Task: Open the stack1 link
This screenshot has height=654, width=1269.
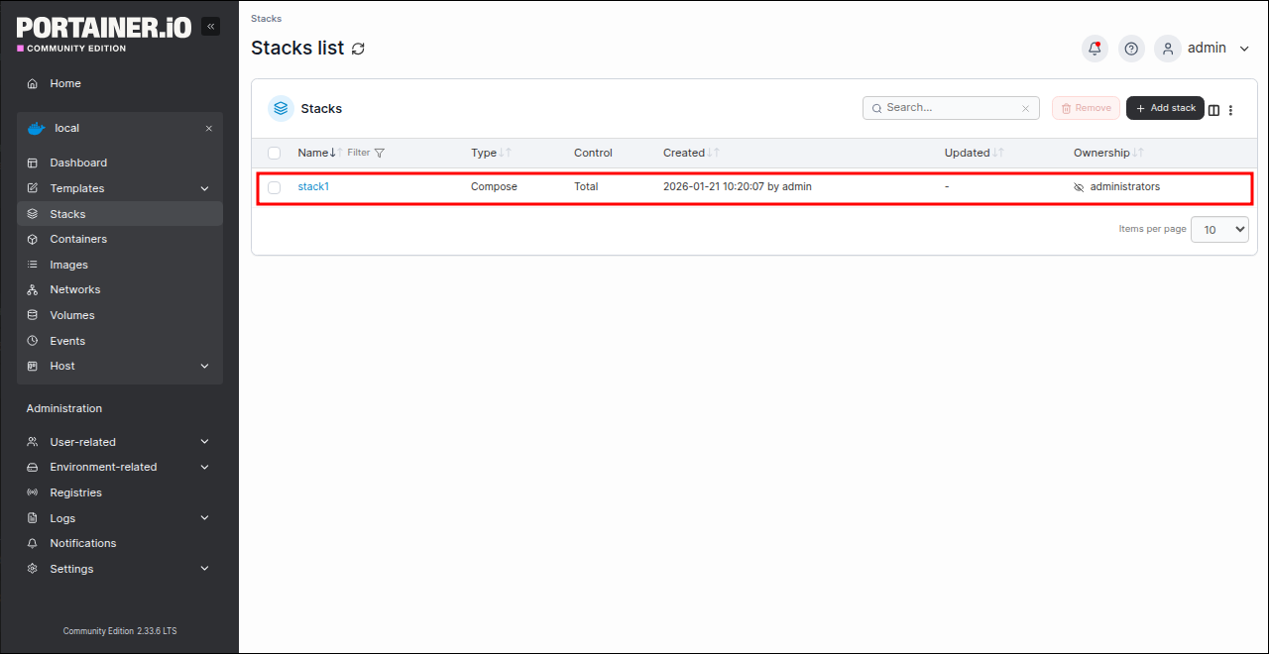Action: coord(313,186)
